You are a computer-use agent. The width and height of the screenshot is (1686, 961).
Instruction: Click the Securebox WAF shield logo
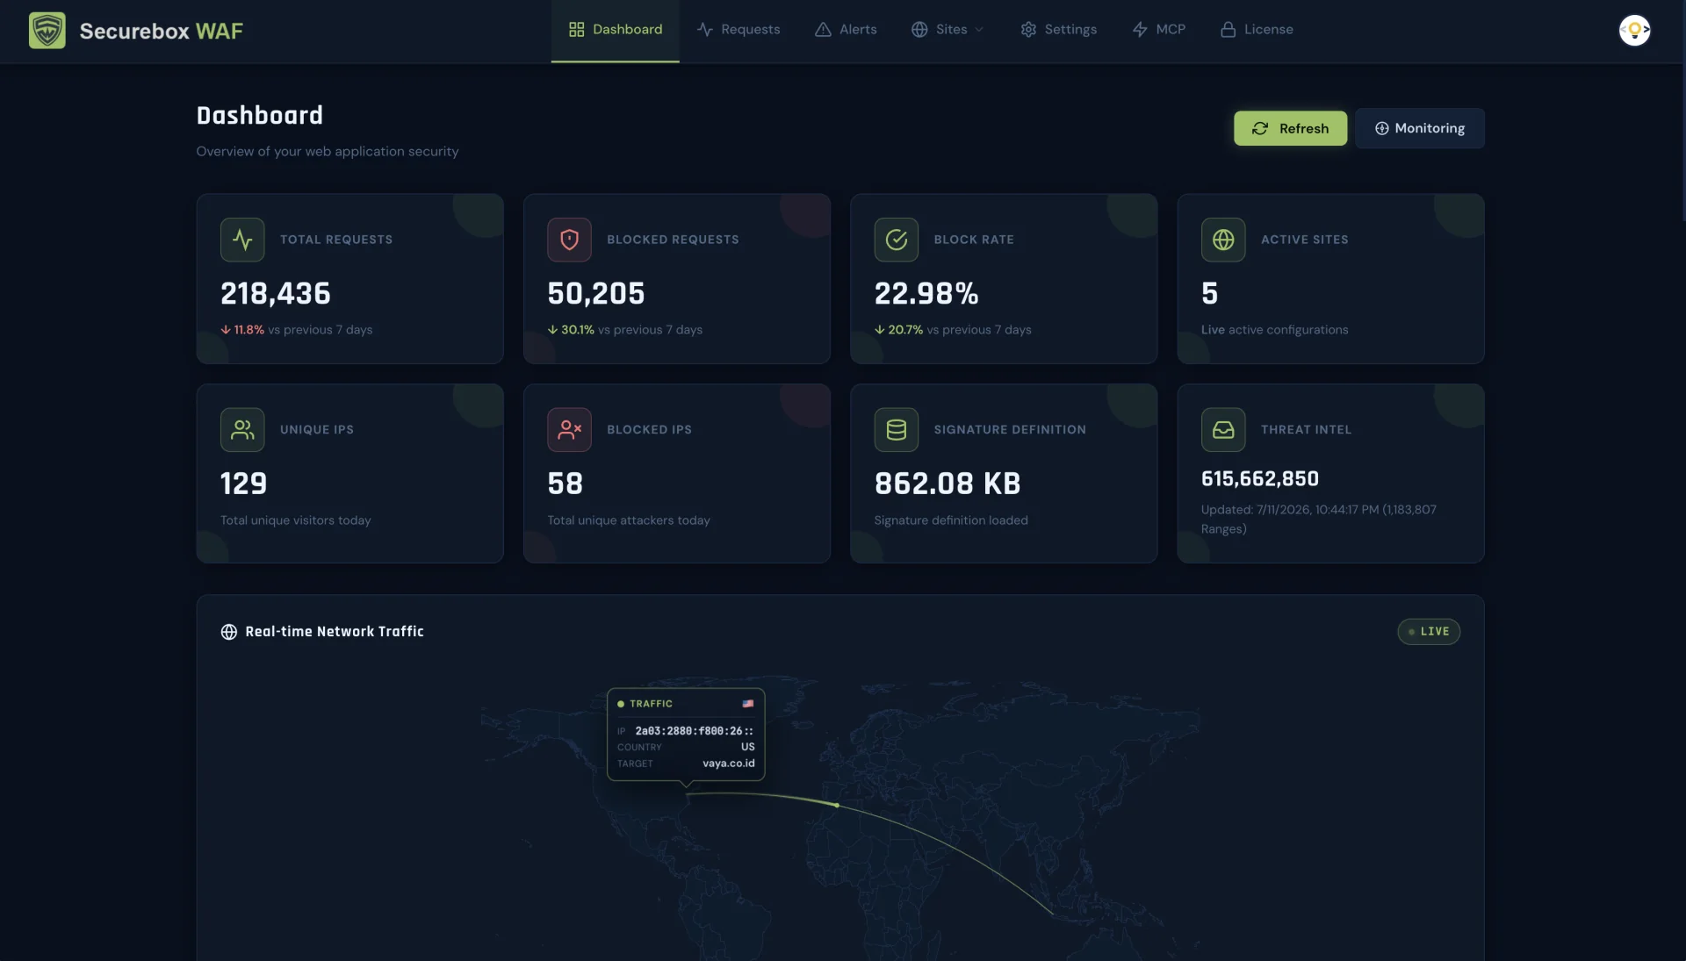[47, 30]
